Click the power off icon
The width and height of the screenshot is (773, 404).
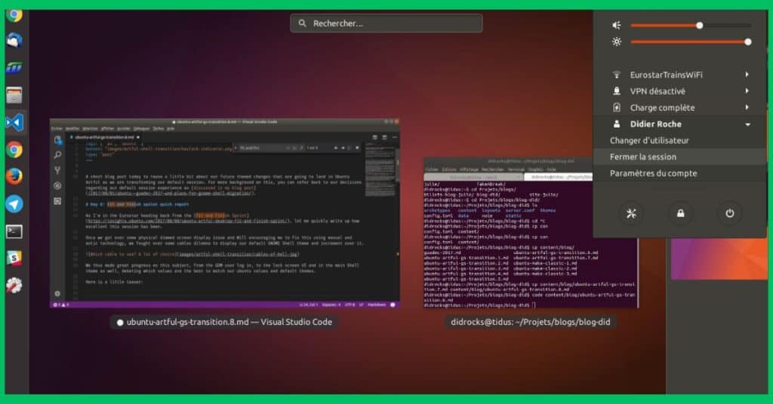coord(730,213)
